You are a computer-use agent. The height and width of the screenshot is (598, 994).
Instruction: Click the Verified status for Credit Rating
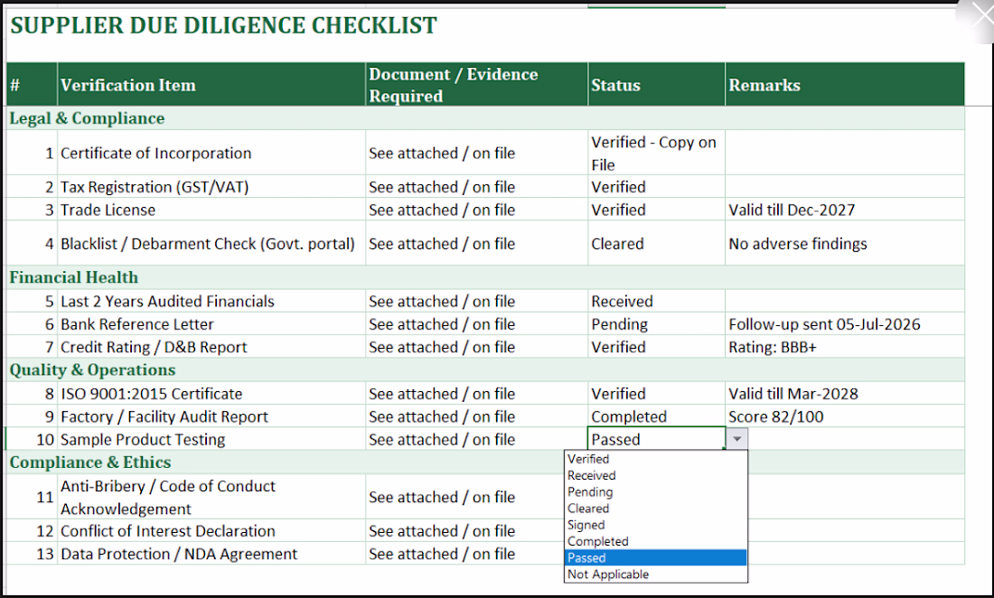[x=657, y=347]
